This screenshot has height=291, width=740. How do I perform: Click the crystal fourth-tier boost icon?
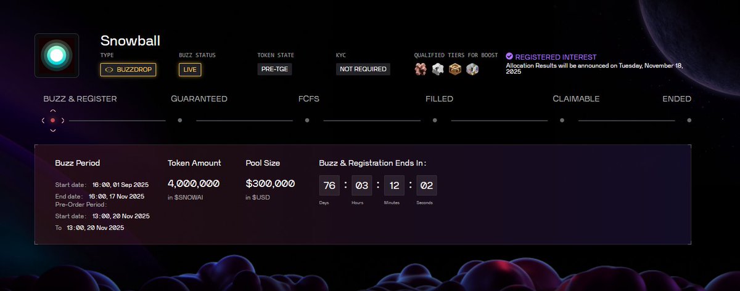(x=472, y=69)
